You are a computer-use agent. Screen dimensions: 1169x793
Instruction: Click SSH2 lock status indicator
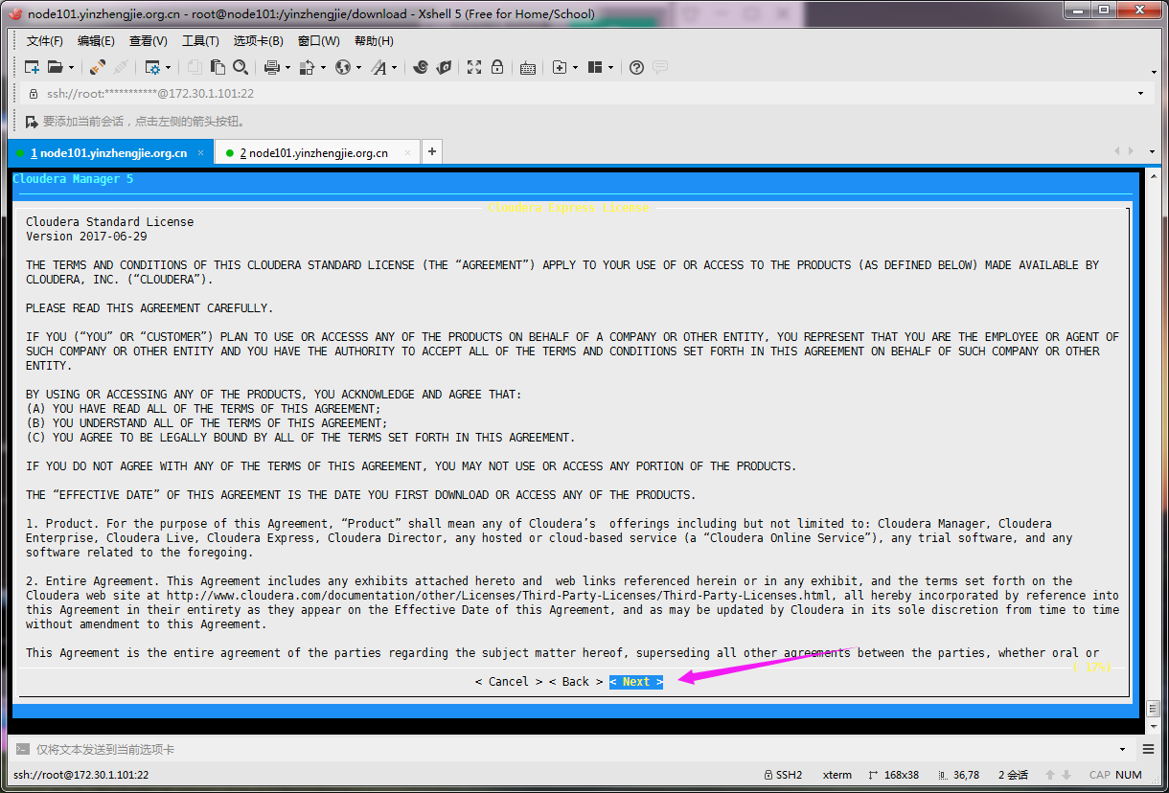(x=783, y=775)
